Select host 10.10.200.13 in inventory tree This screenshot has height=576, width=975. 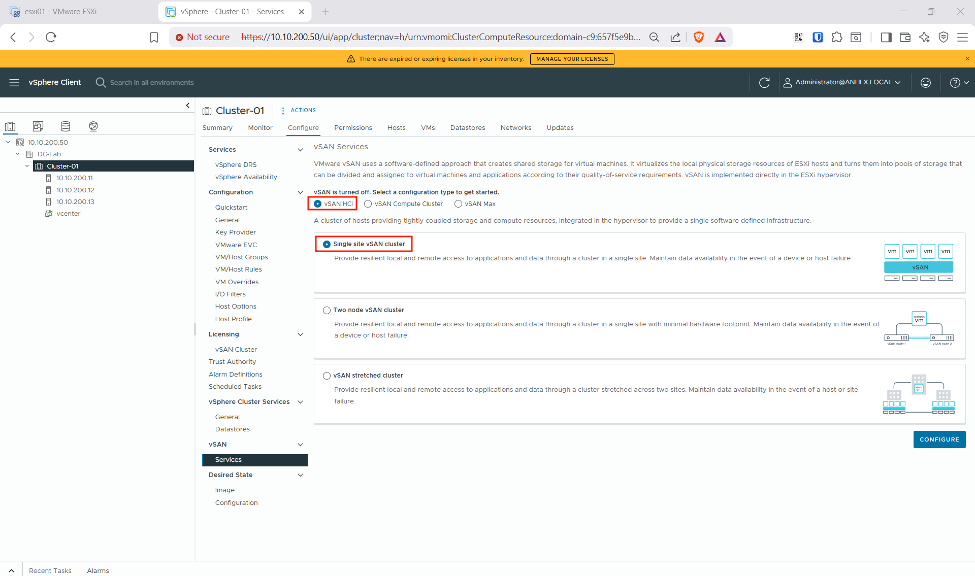point(75,202)
